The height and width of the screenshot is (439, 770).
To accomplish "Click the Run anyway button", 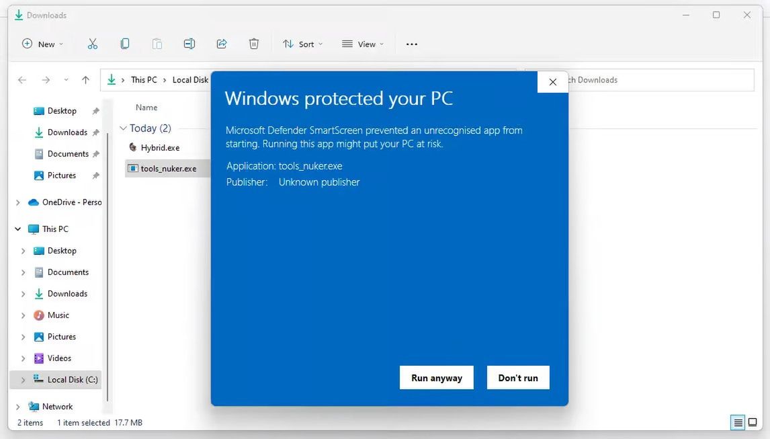I will (436, 378).
